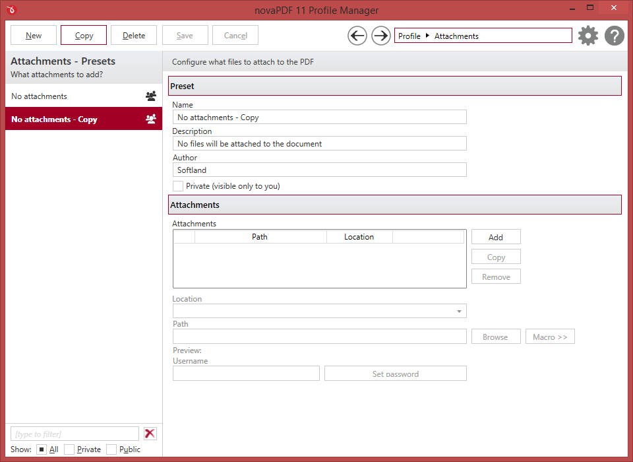The image size is (633, 462).
Task: Click the back navigation arrow icon
Action: click(x=357, y=36)
